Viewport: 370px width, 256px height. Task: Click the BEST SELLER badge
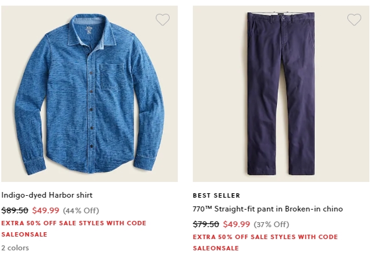[x=216, y=195]
